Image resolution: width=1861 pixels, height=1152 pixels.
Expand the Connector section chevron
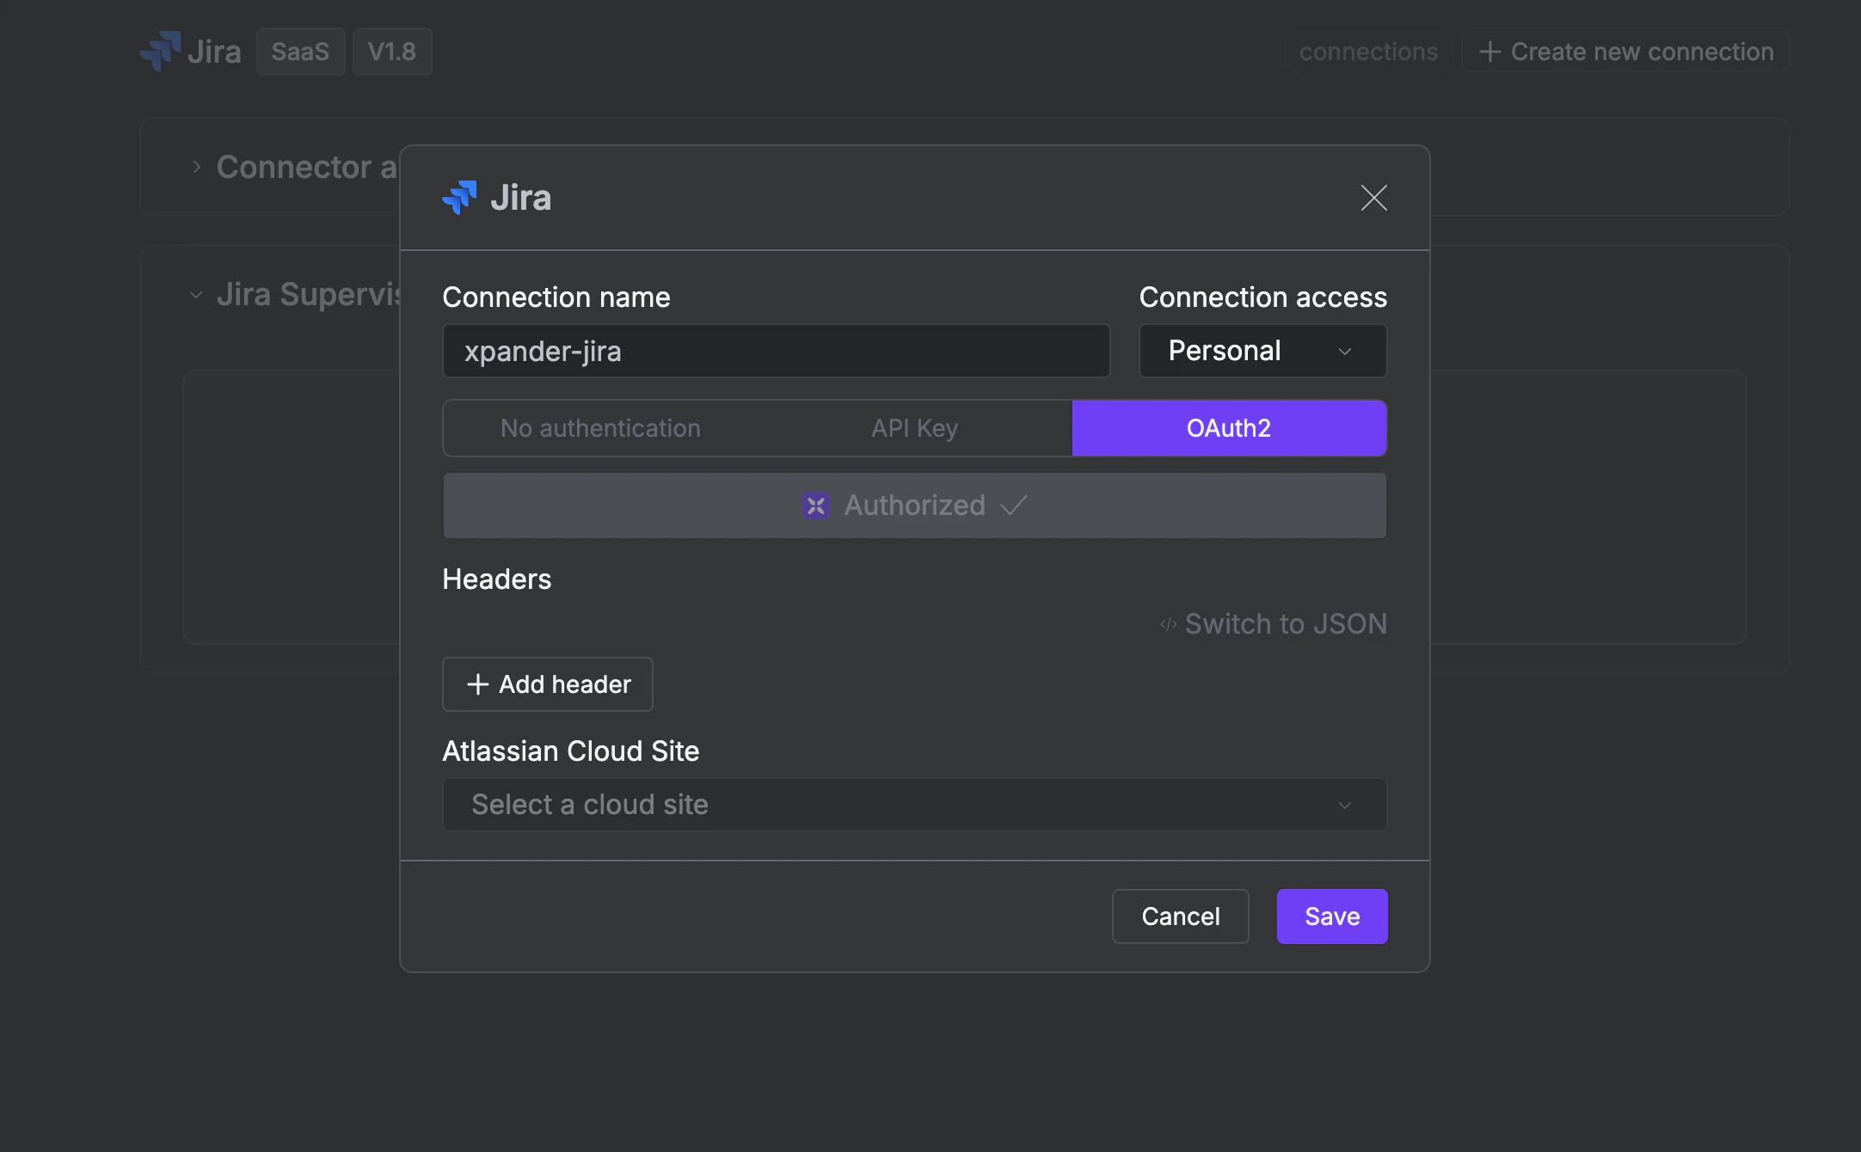coord(197,167)
